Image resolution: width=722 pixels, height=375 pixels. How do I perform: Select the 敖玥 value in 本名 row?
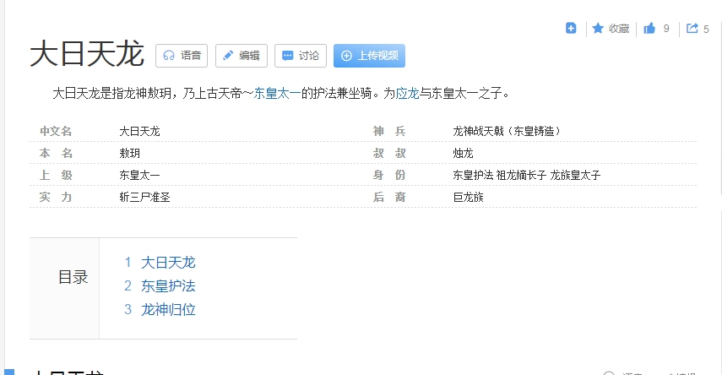coord(130,153)
